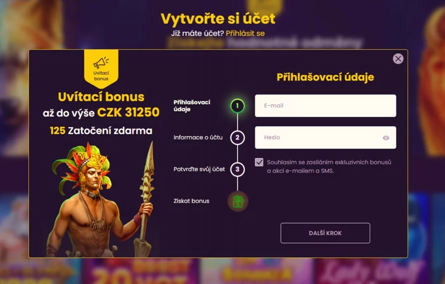
Task: Select the Získat bonus step label
Action: click(191, 201)
